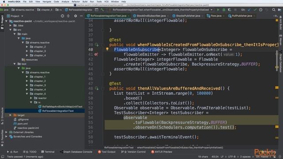The image size is (283, 159).
Task: Toggle the Project side tab
Action: tap(2, 23)
